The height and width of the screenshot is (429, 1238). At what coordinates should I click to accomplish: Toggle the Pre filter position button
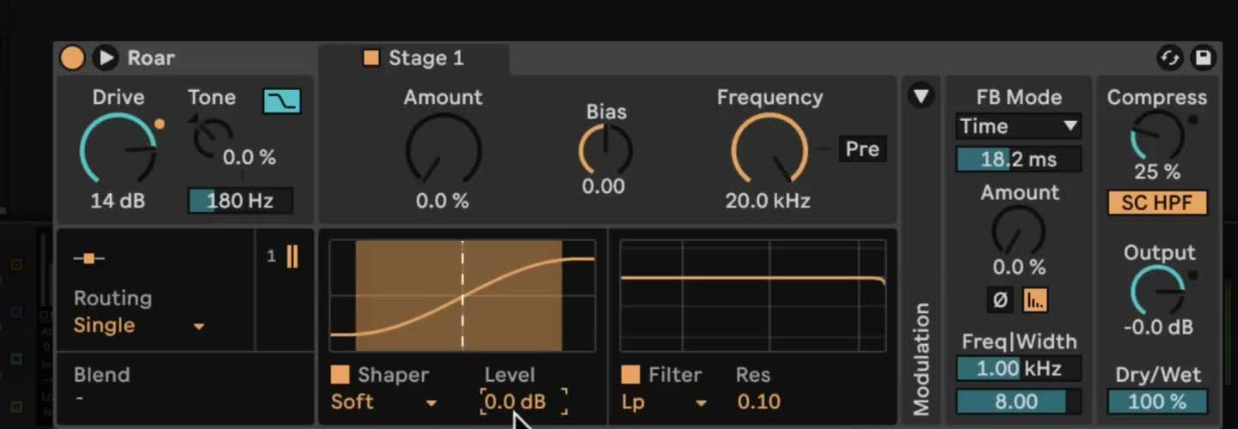pyautogui.click(x=862, y=149)
